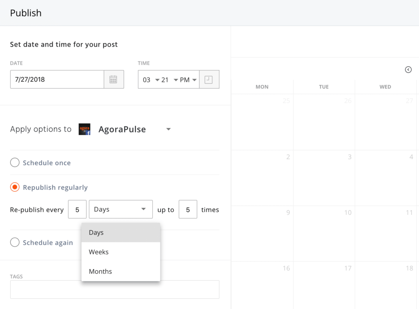
Task: Expand the AgoraPulse profile selector arrow
Action: 168,130
